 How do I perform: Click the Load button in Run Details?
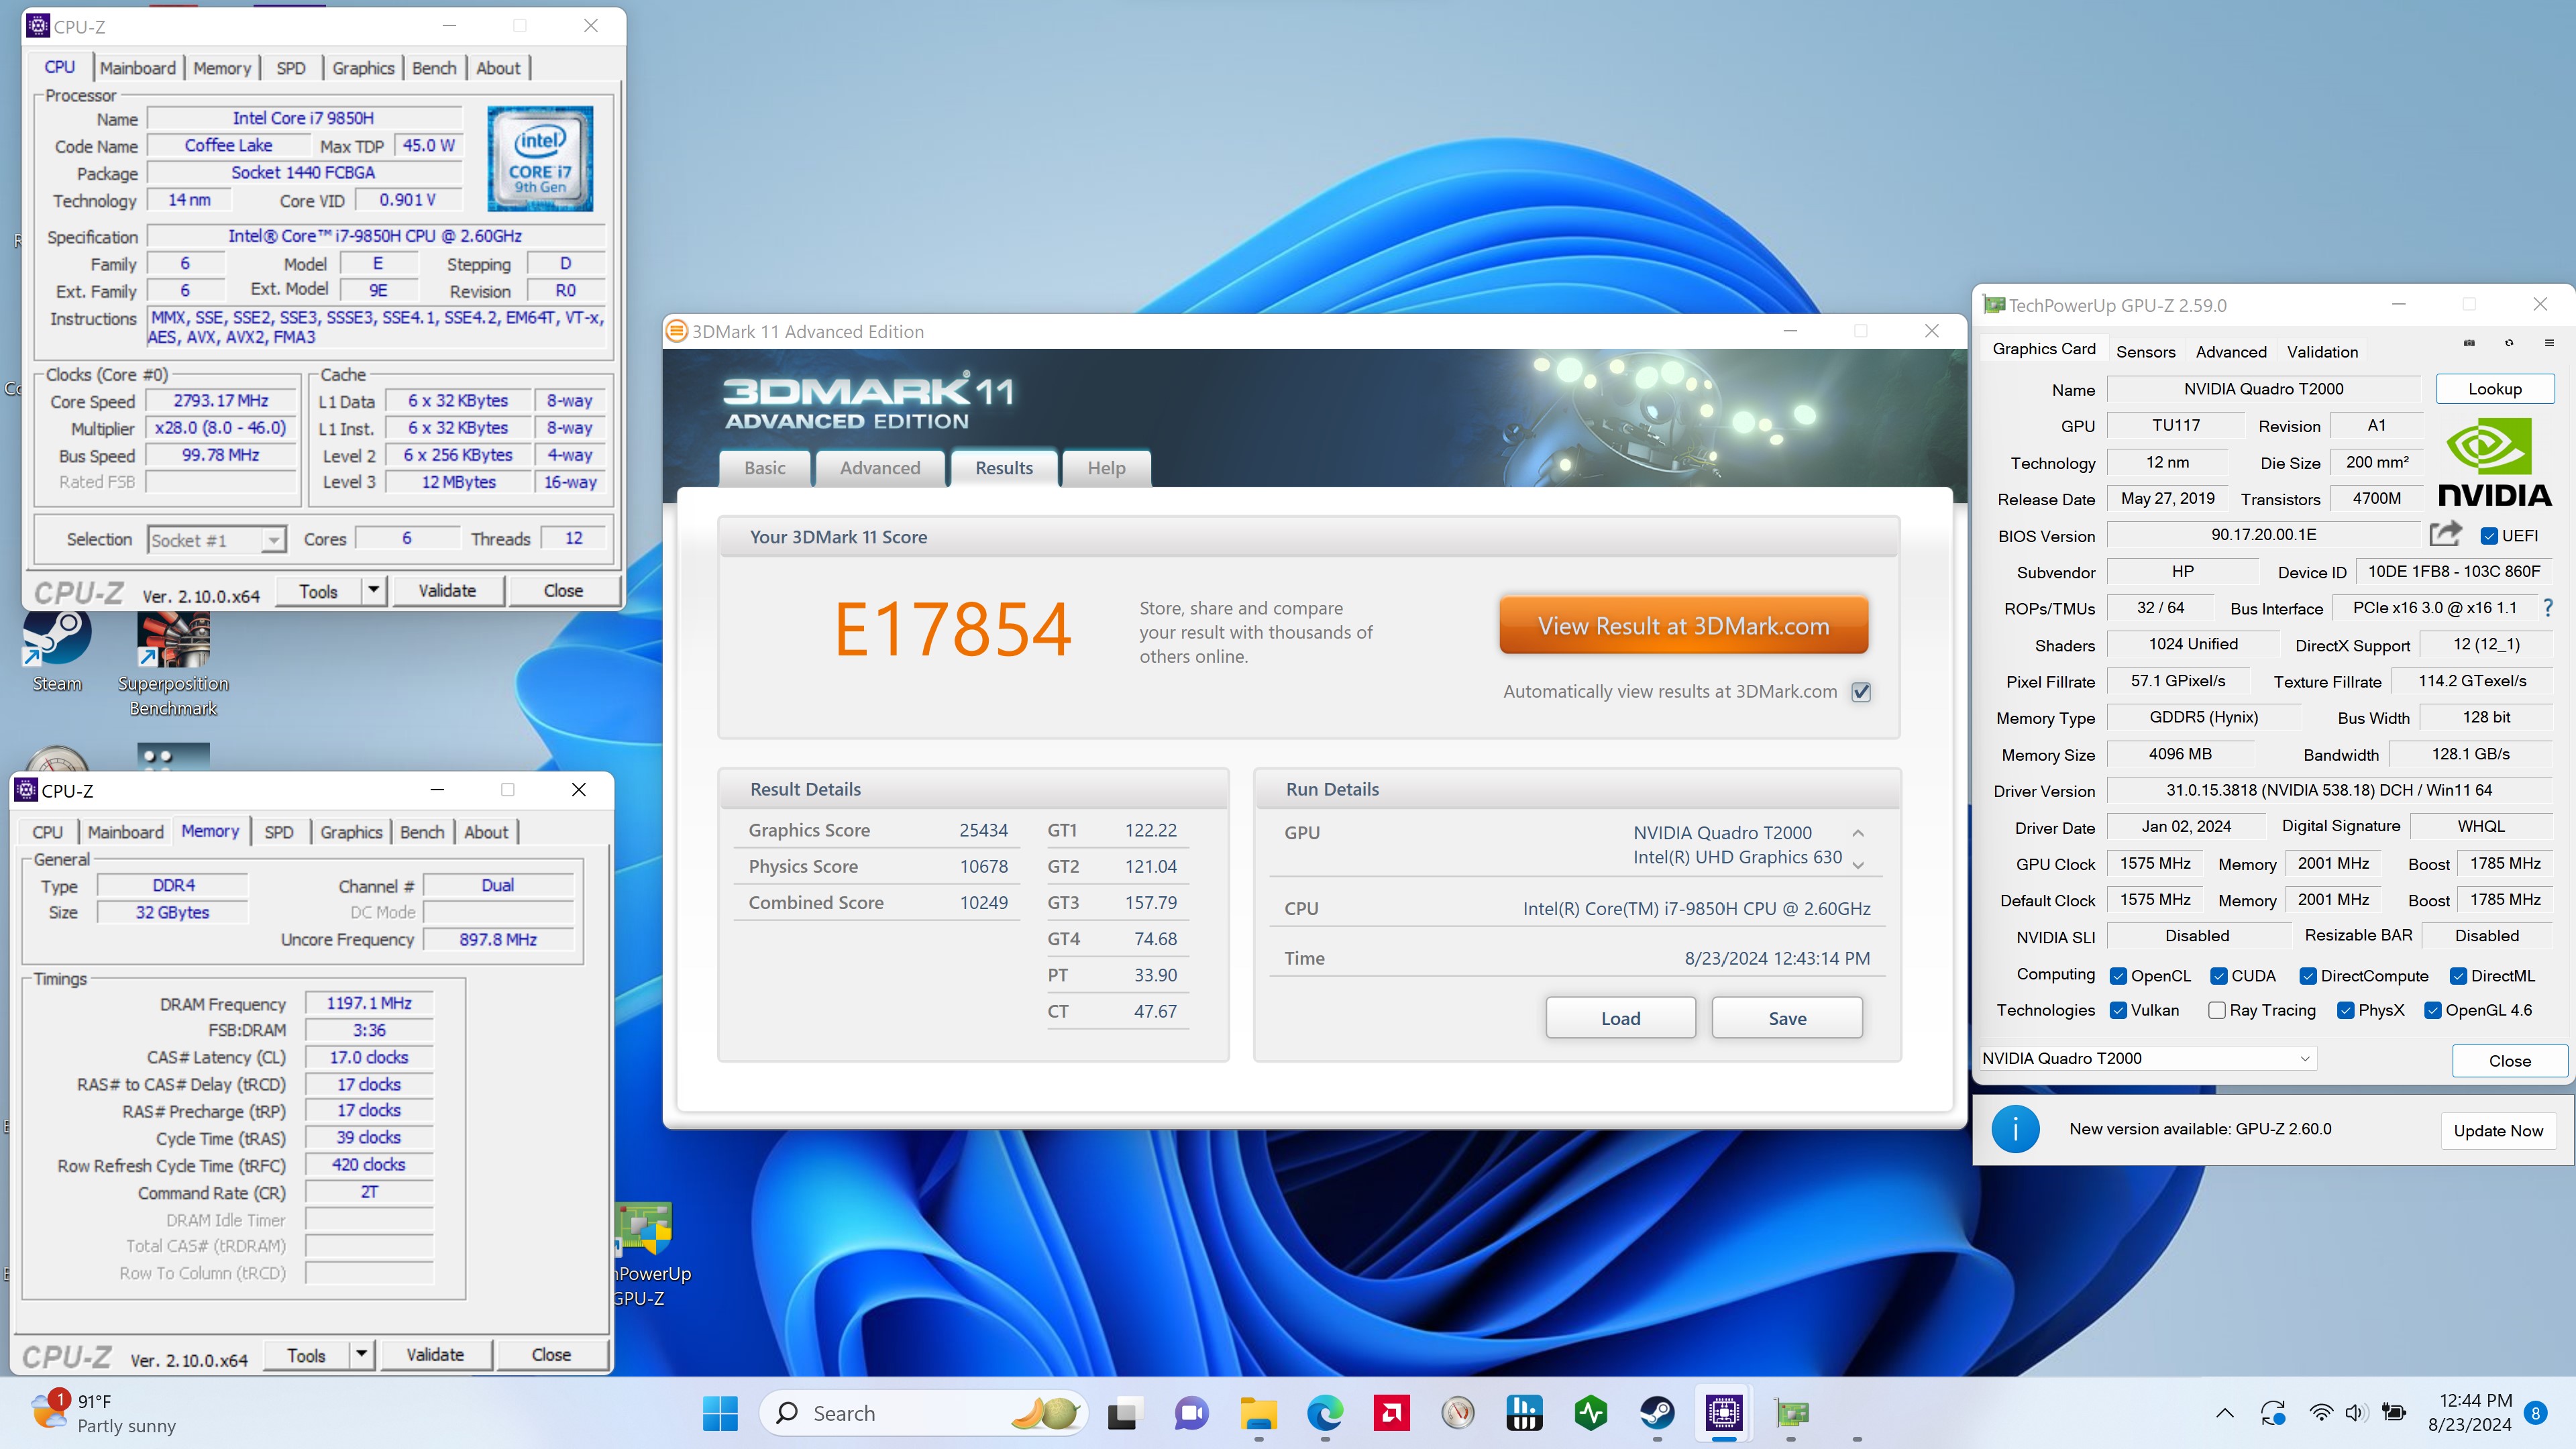click(x=1620, y=1018)
